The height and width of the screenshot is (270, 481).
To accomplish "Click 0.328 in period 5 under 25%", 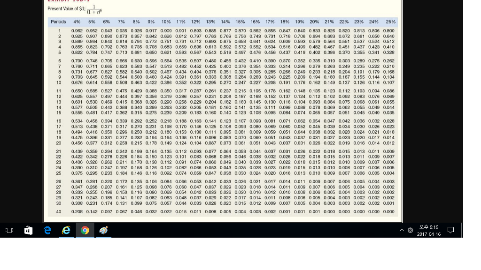I will pos(388,52).
